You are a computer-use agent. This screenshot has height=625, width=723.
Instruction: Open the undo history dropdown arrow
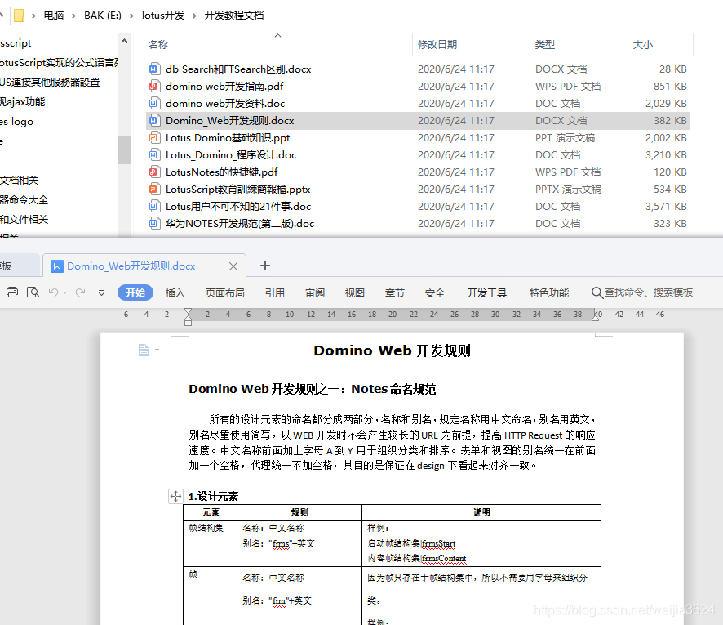pyautogui.click(x=65, y=292)
